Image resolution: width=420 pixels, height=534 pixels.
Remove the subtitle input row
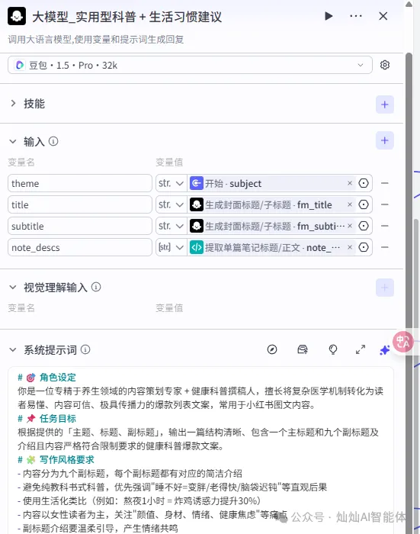385,226
